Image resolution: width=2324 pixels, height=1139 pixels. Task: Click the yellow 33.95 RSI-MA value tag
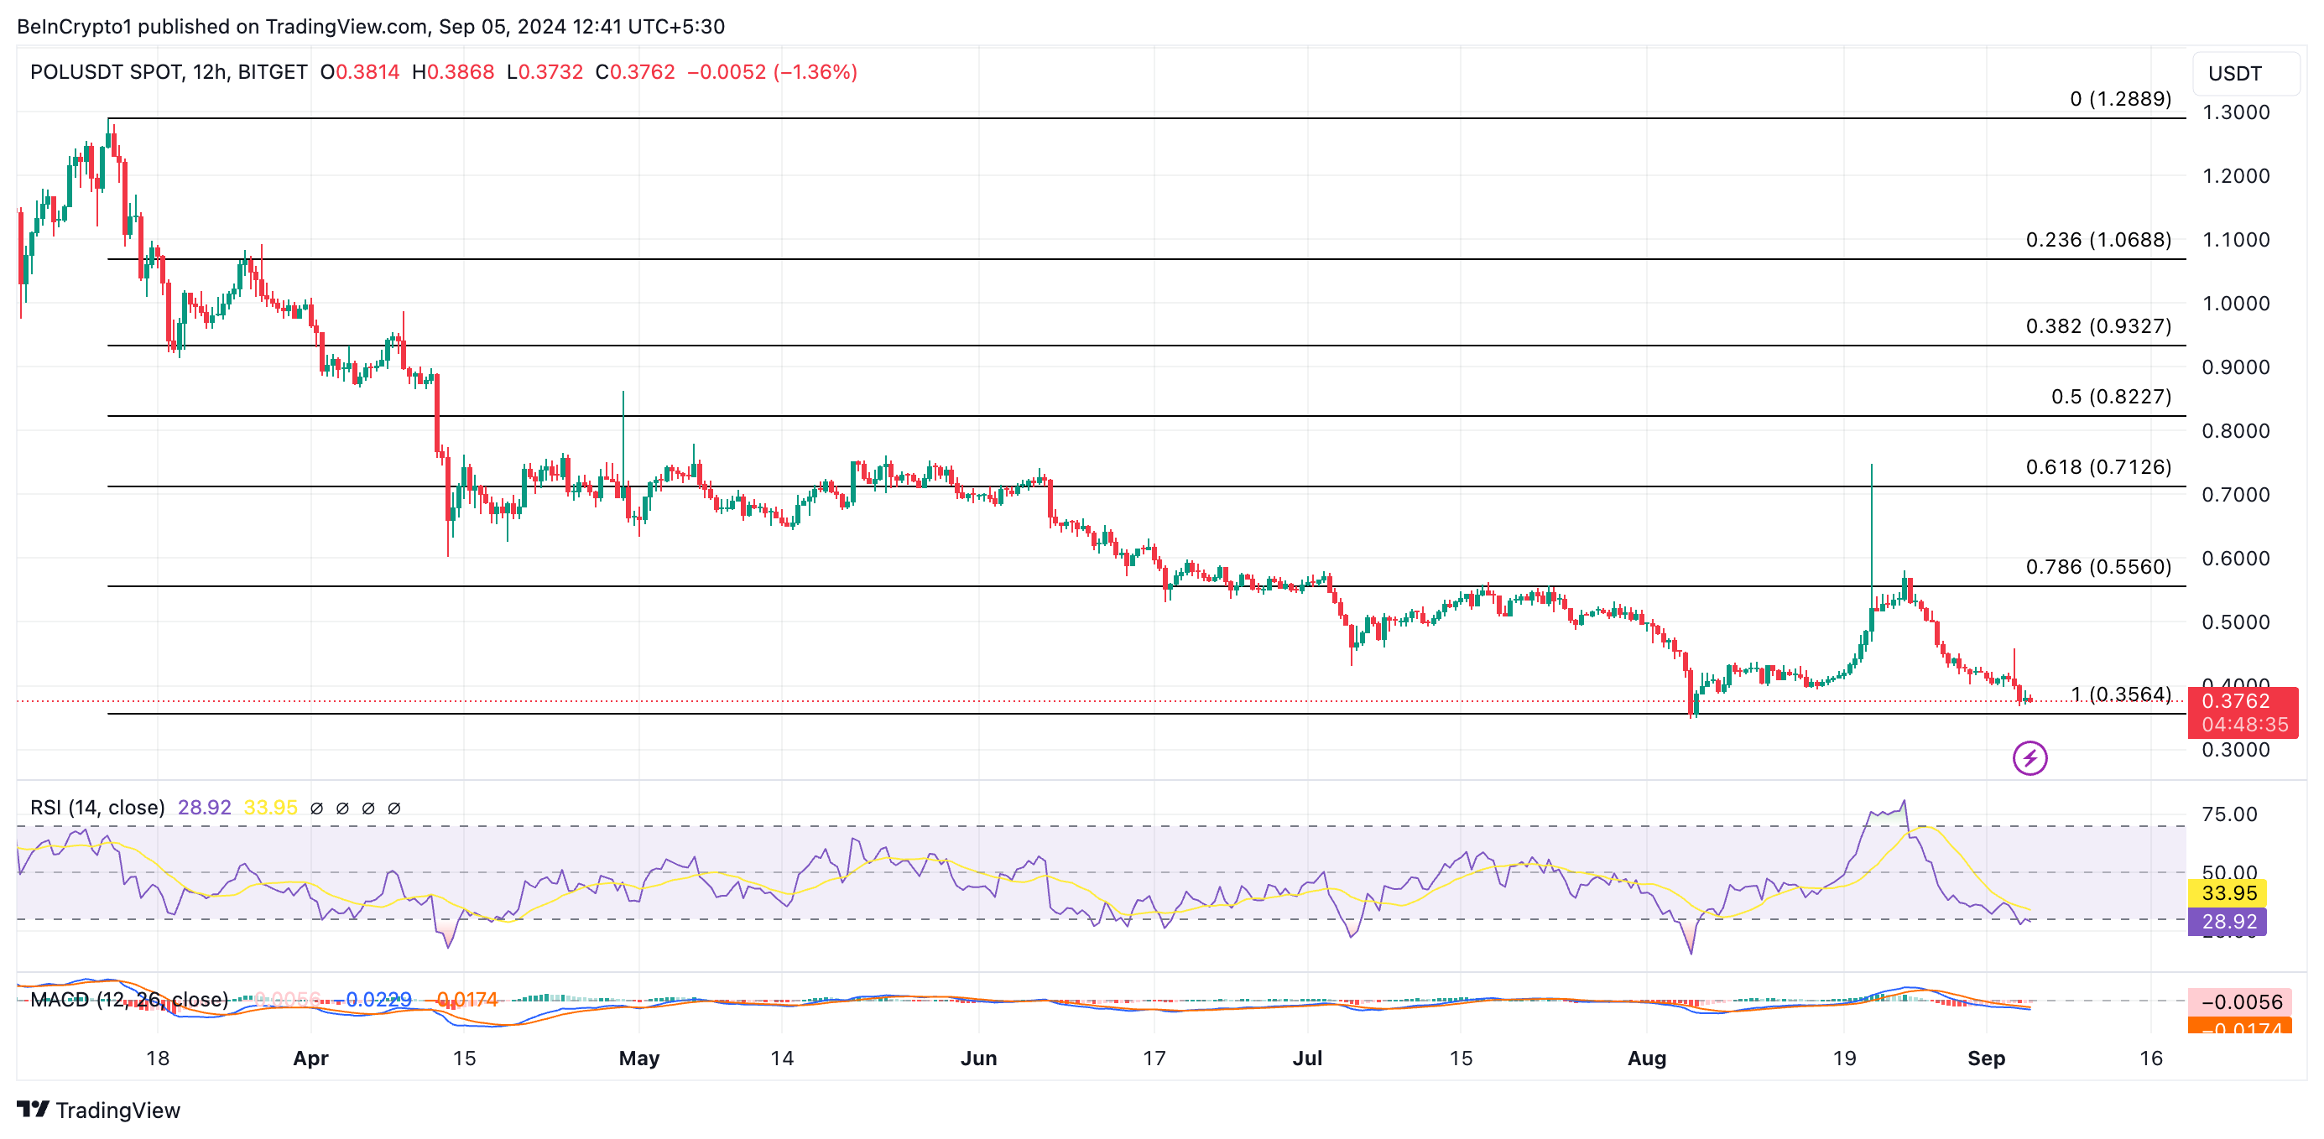(x=2228, y=892)
